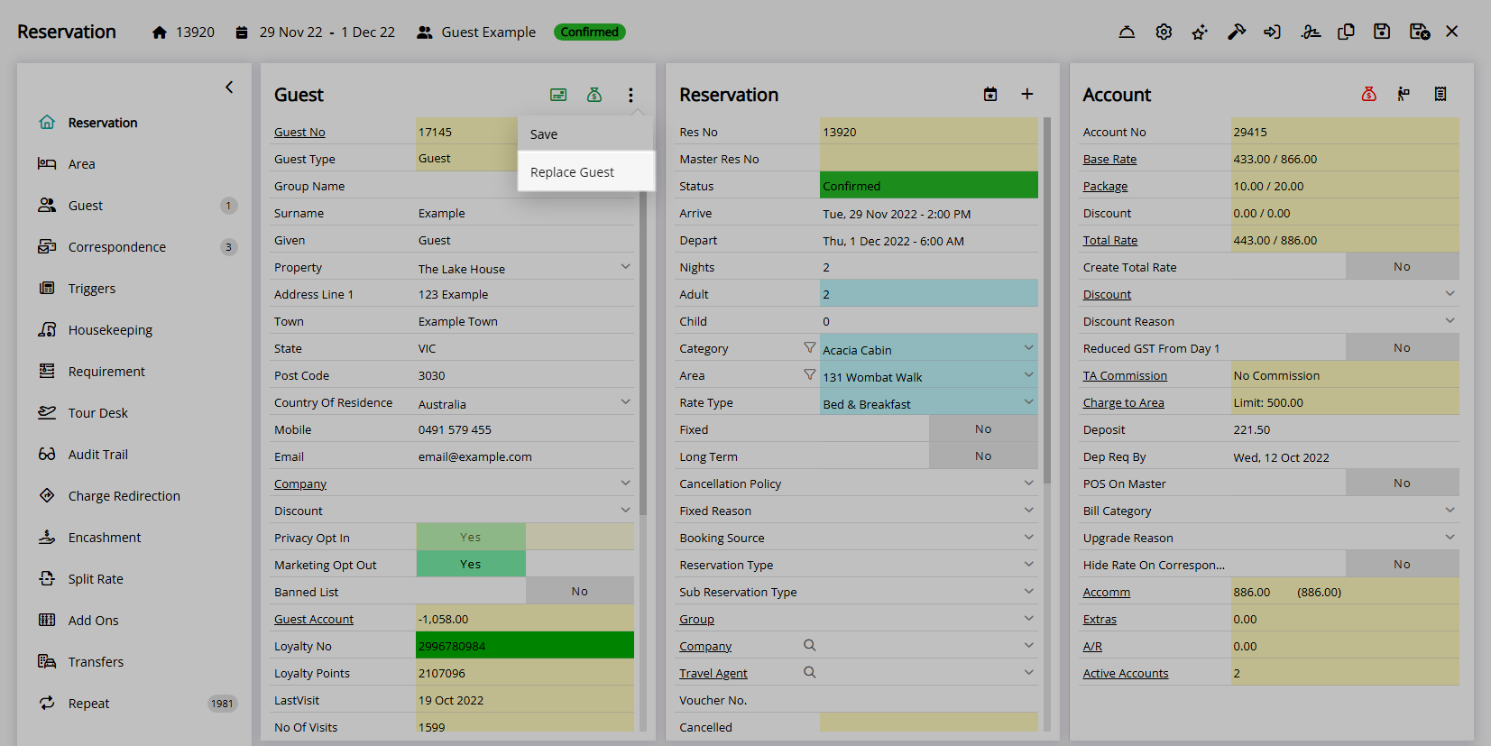Click the signature pen icon in top toolbar

coord(1311,32)
